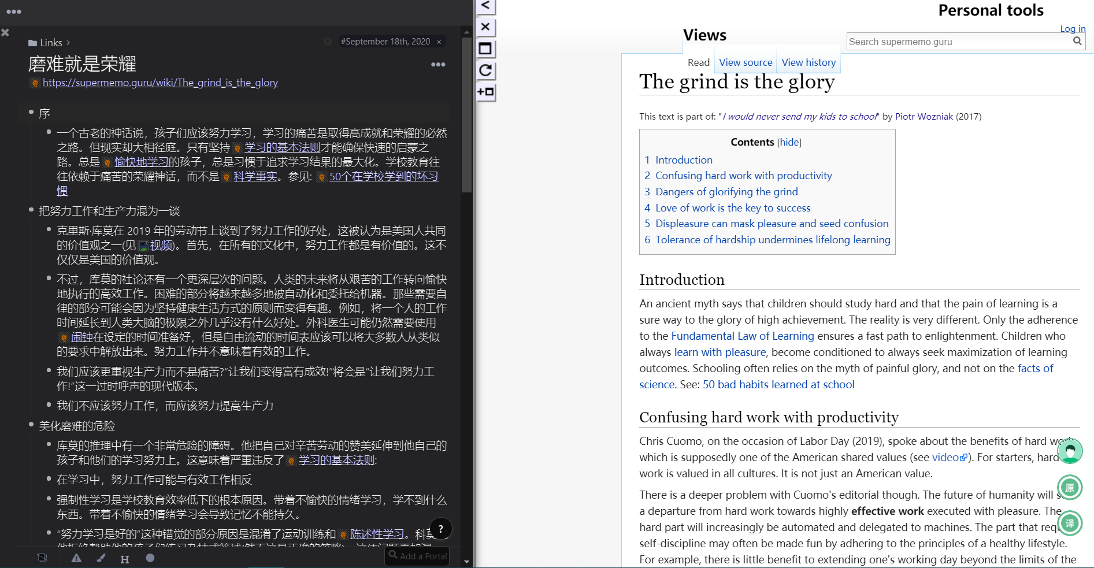Click the H heading icon in bottom toolbar
The image size is (1094, 568).
click(124, 559)
